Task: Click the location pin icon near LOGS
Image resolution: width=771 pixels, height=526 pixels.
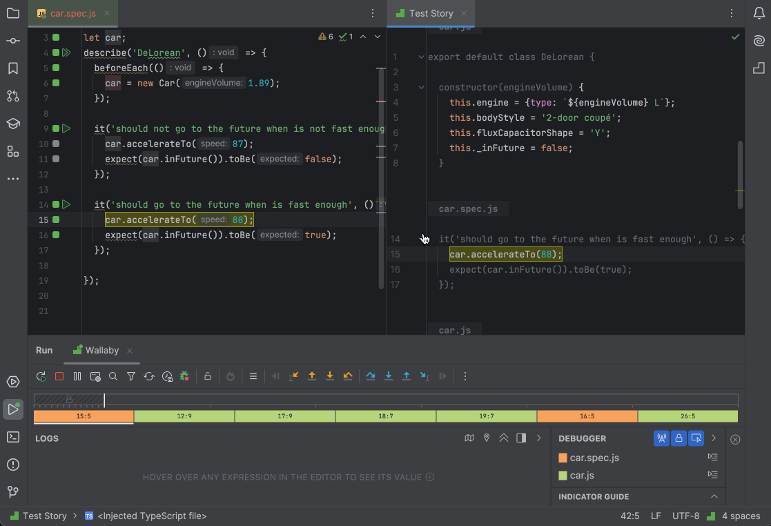Action: point(487,438)
